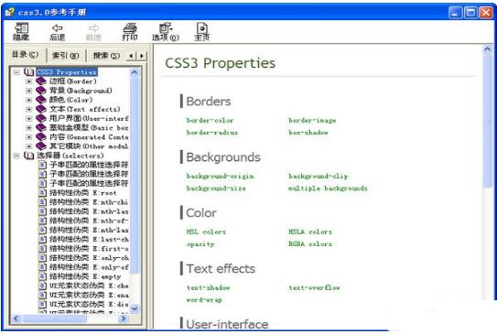
Task: Click the tab strip right arrow
Action: coord(142,56)
